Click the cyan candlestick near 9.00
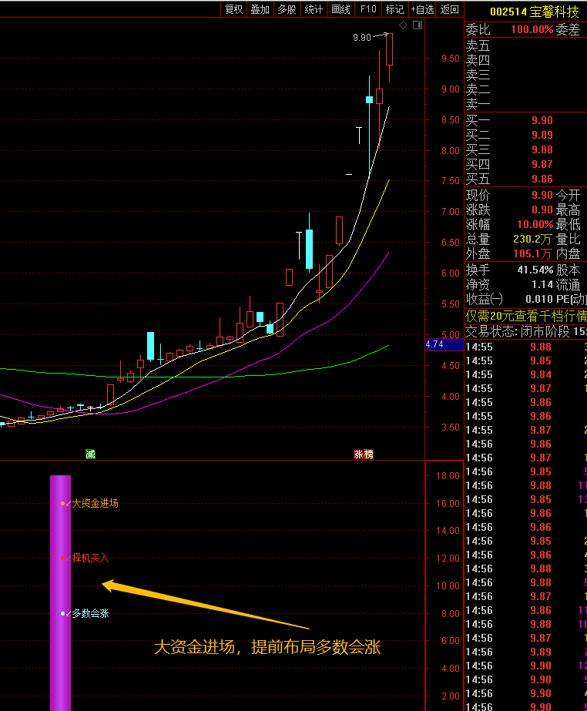 click(369, 99)
